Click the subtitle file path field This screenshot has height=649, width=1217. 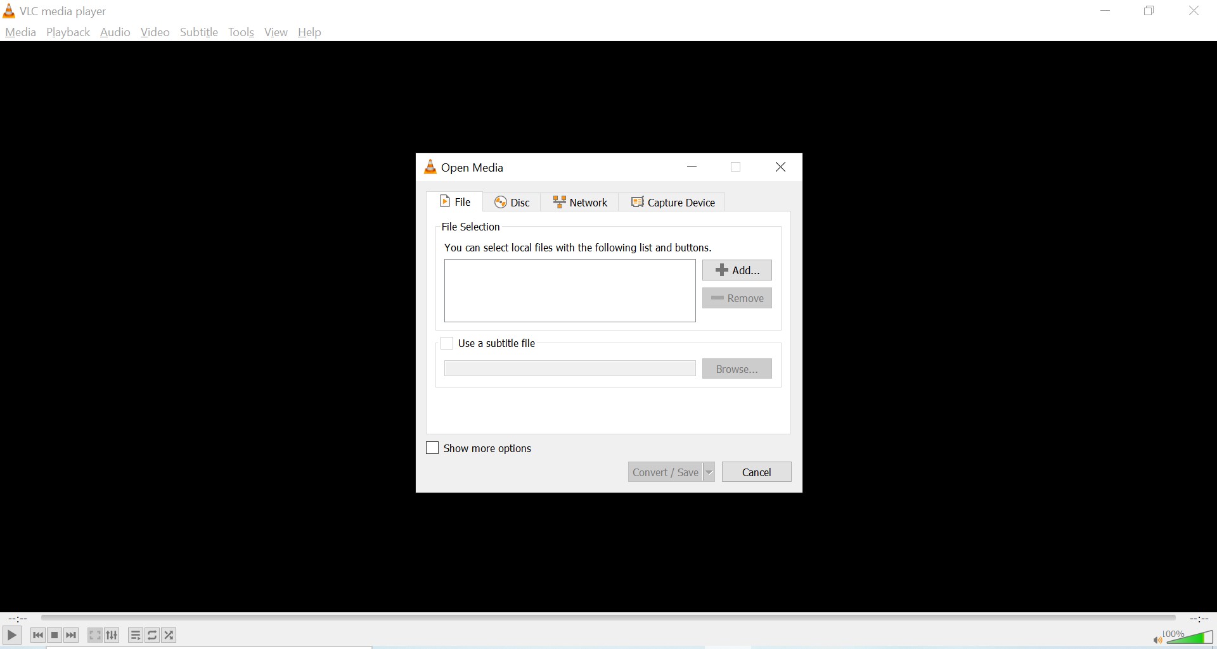coord(569,368)
